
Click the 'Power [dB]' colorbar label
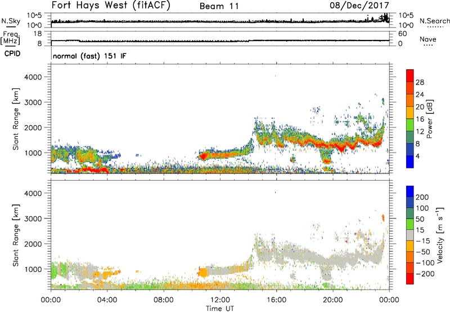(x=429, y=119)
